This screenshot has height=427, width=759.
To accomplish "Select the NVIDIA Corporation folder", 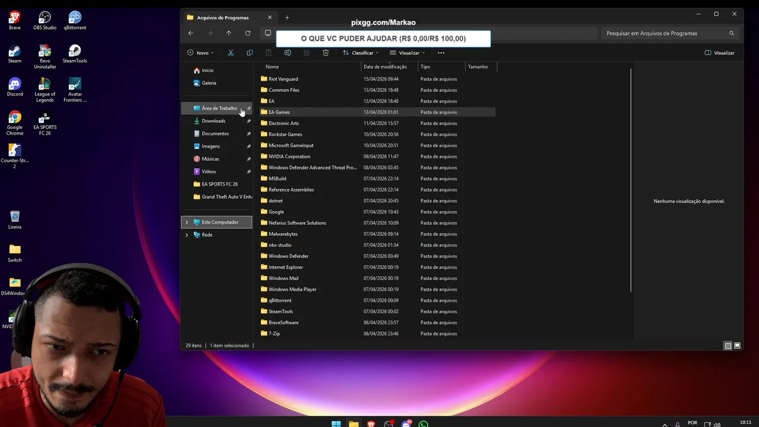I will [289, 157].
